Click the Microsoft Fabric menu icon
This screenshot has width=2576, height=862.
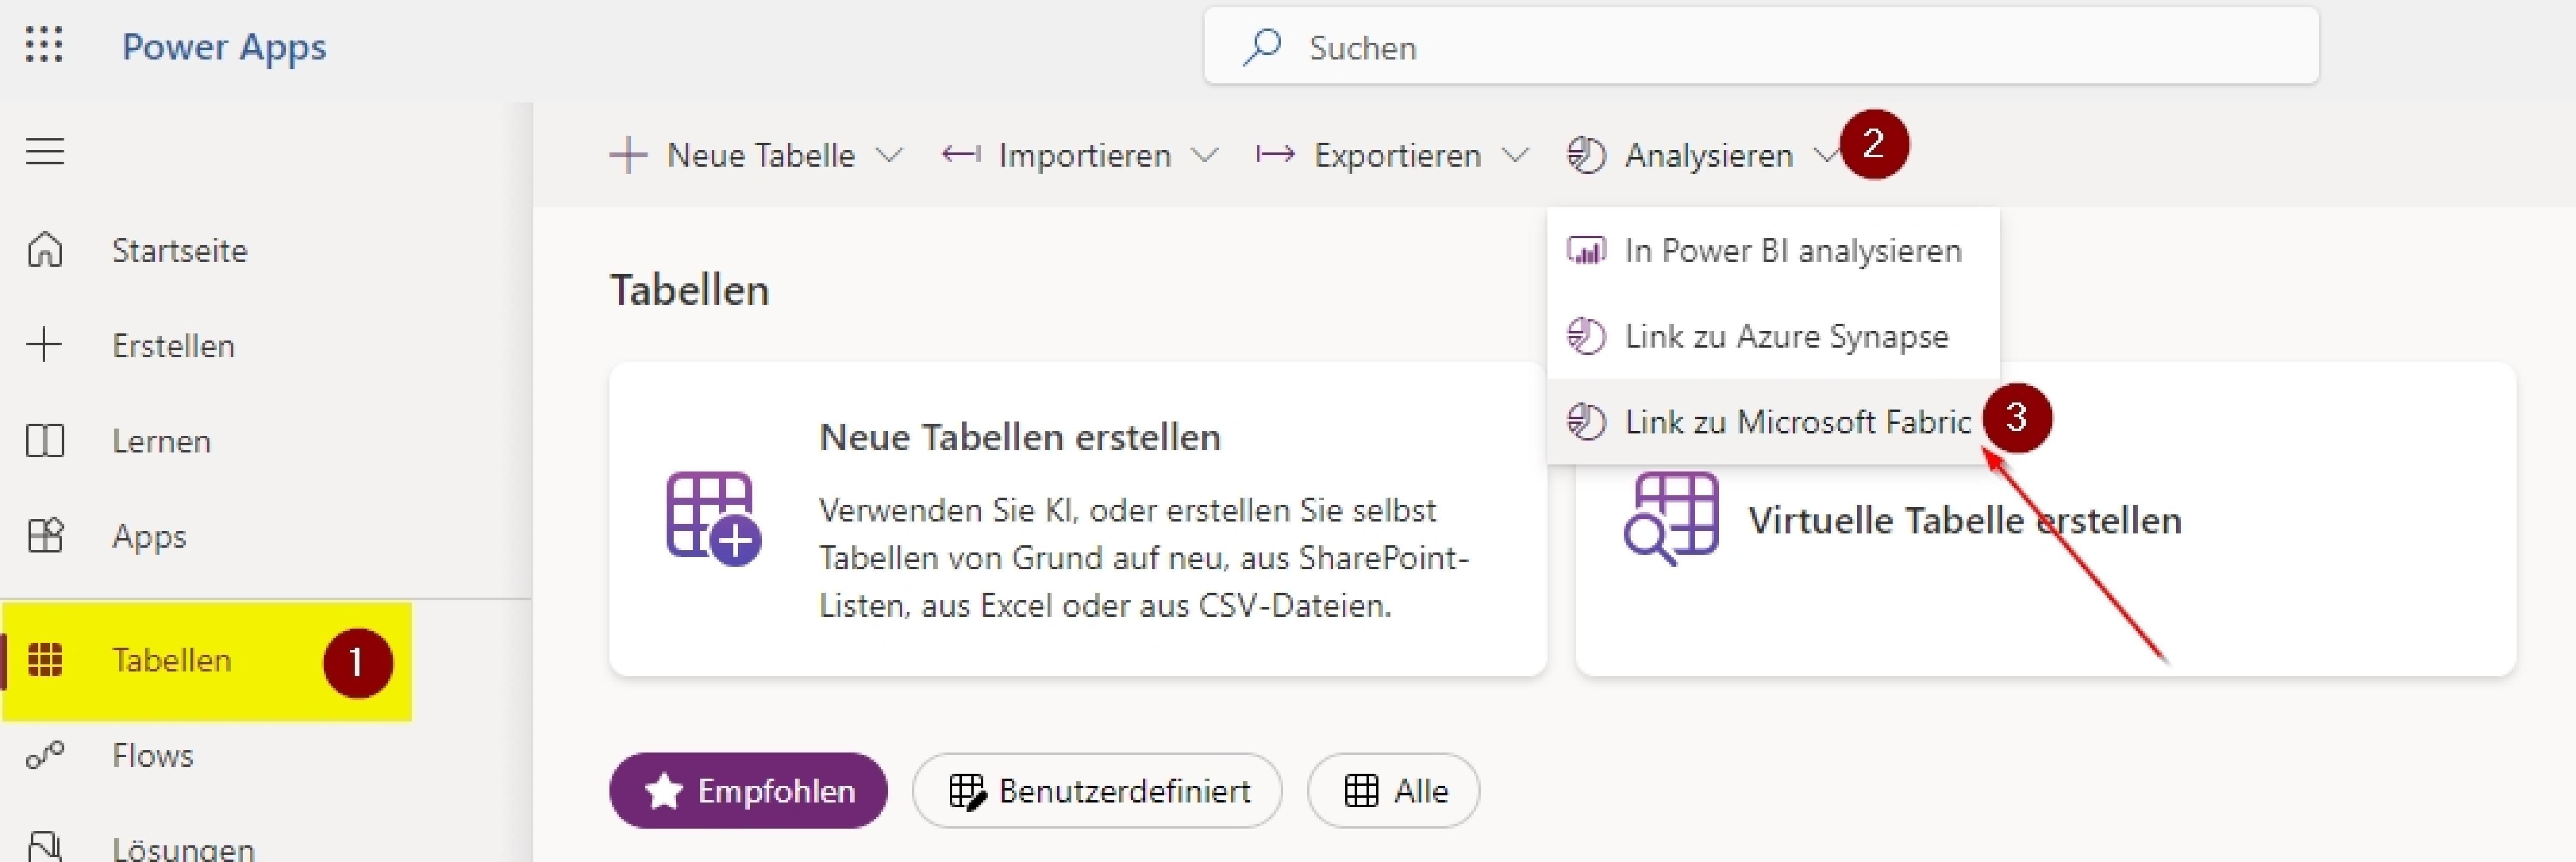[1587, 421]
